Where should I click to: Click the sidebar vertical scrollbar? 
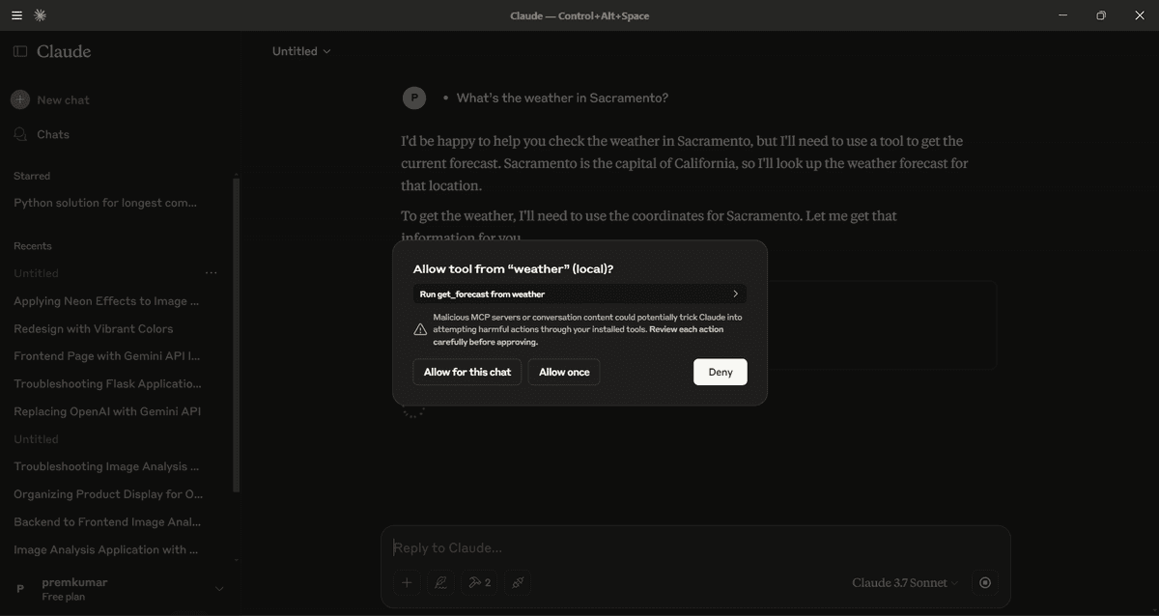pyautogui.click(x=237, y=333)
